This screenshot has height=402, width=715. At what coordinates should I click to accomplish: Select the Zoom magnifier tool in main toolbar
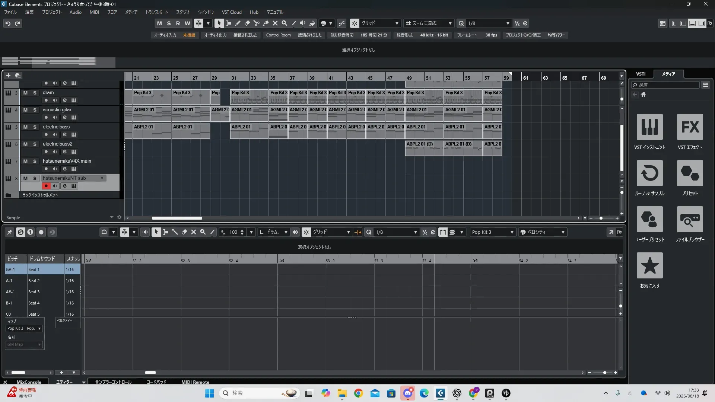284,23
